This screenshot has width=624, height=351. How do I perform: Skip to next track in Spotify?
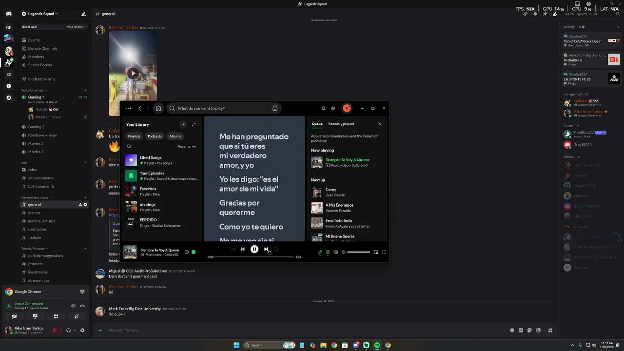(266, 249)
